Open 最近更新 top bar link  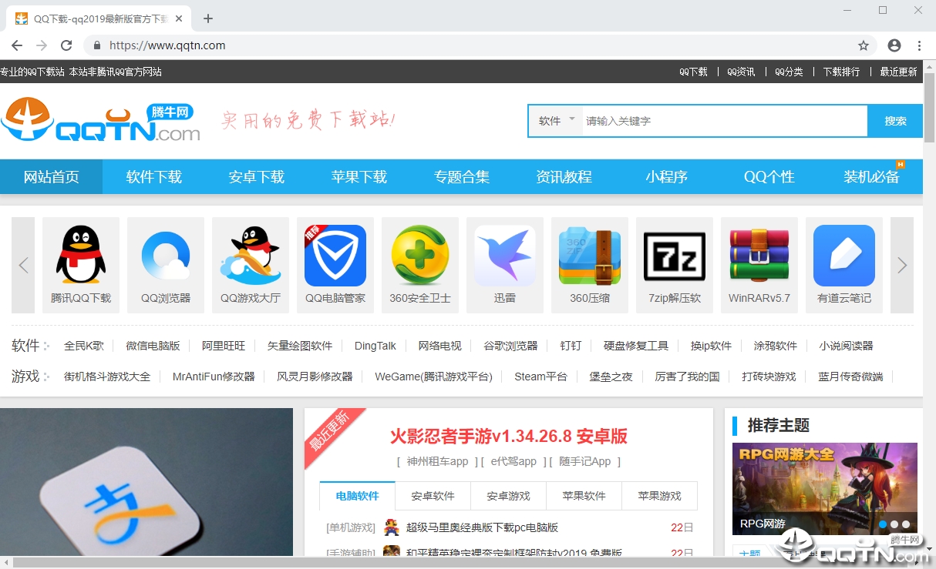tap(898, 72)
